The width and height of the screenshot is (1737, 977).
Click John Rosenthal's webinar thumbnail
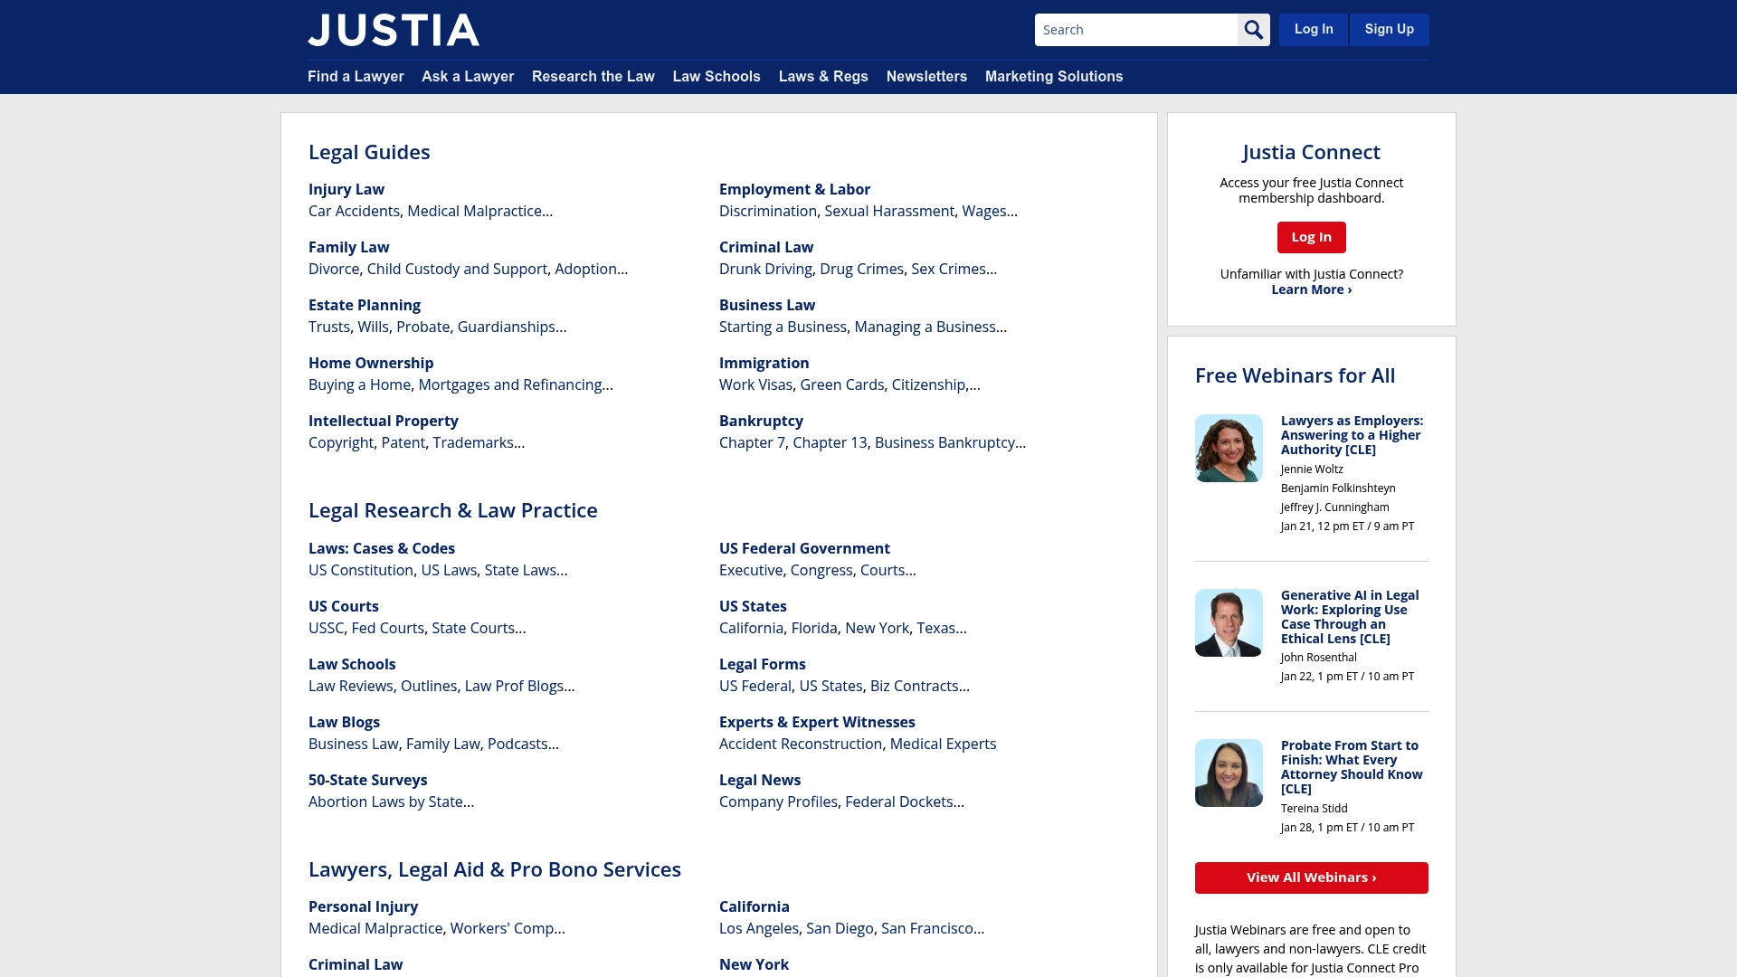(x=1229, y=622)
